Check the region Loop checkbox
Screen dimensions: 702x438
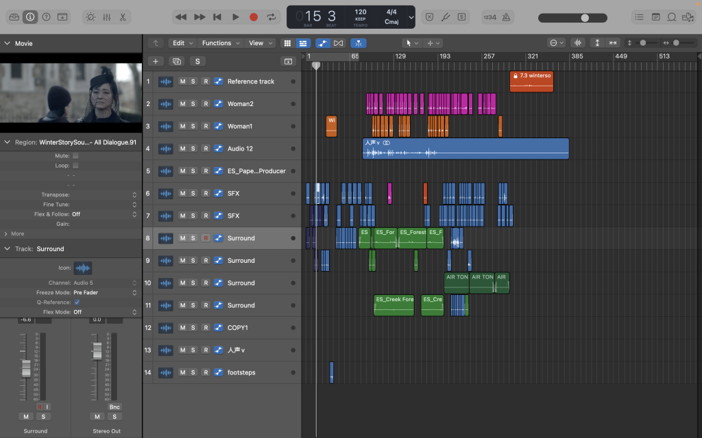(75, 166)
